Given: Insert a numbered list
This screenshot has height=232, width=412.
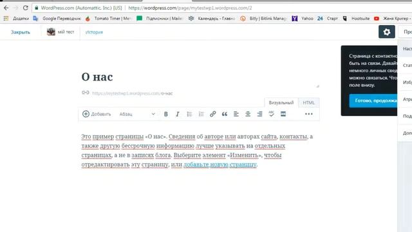Looking at the screenshot, I should pyautogui.click(x=201, y=114).
